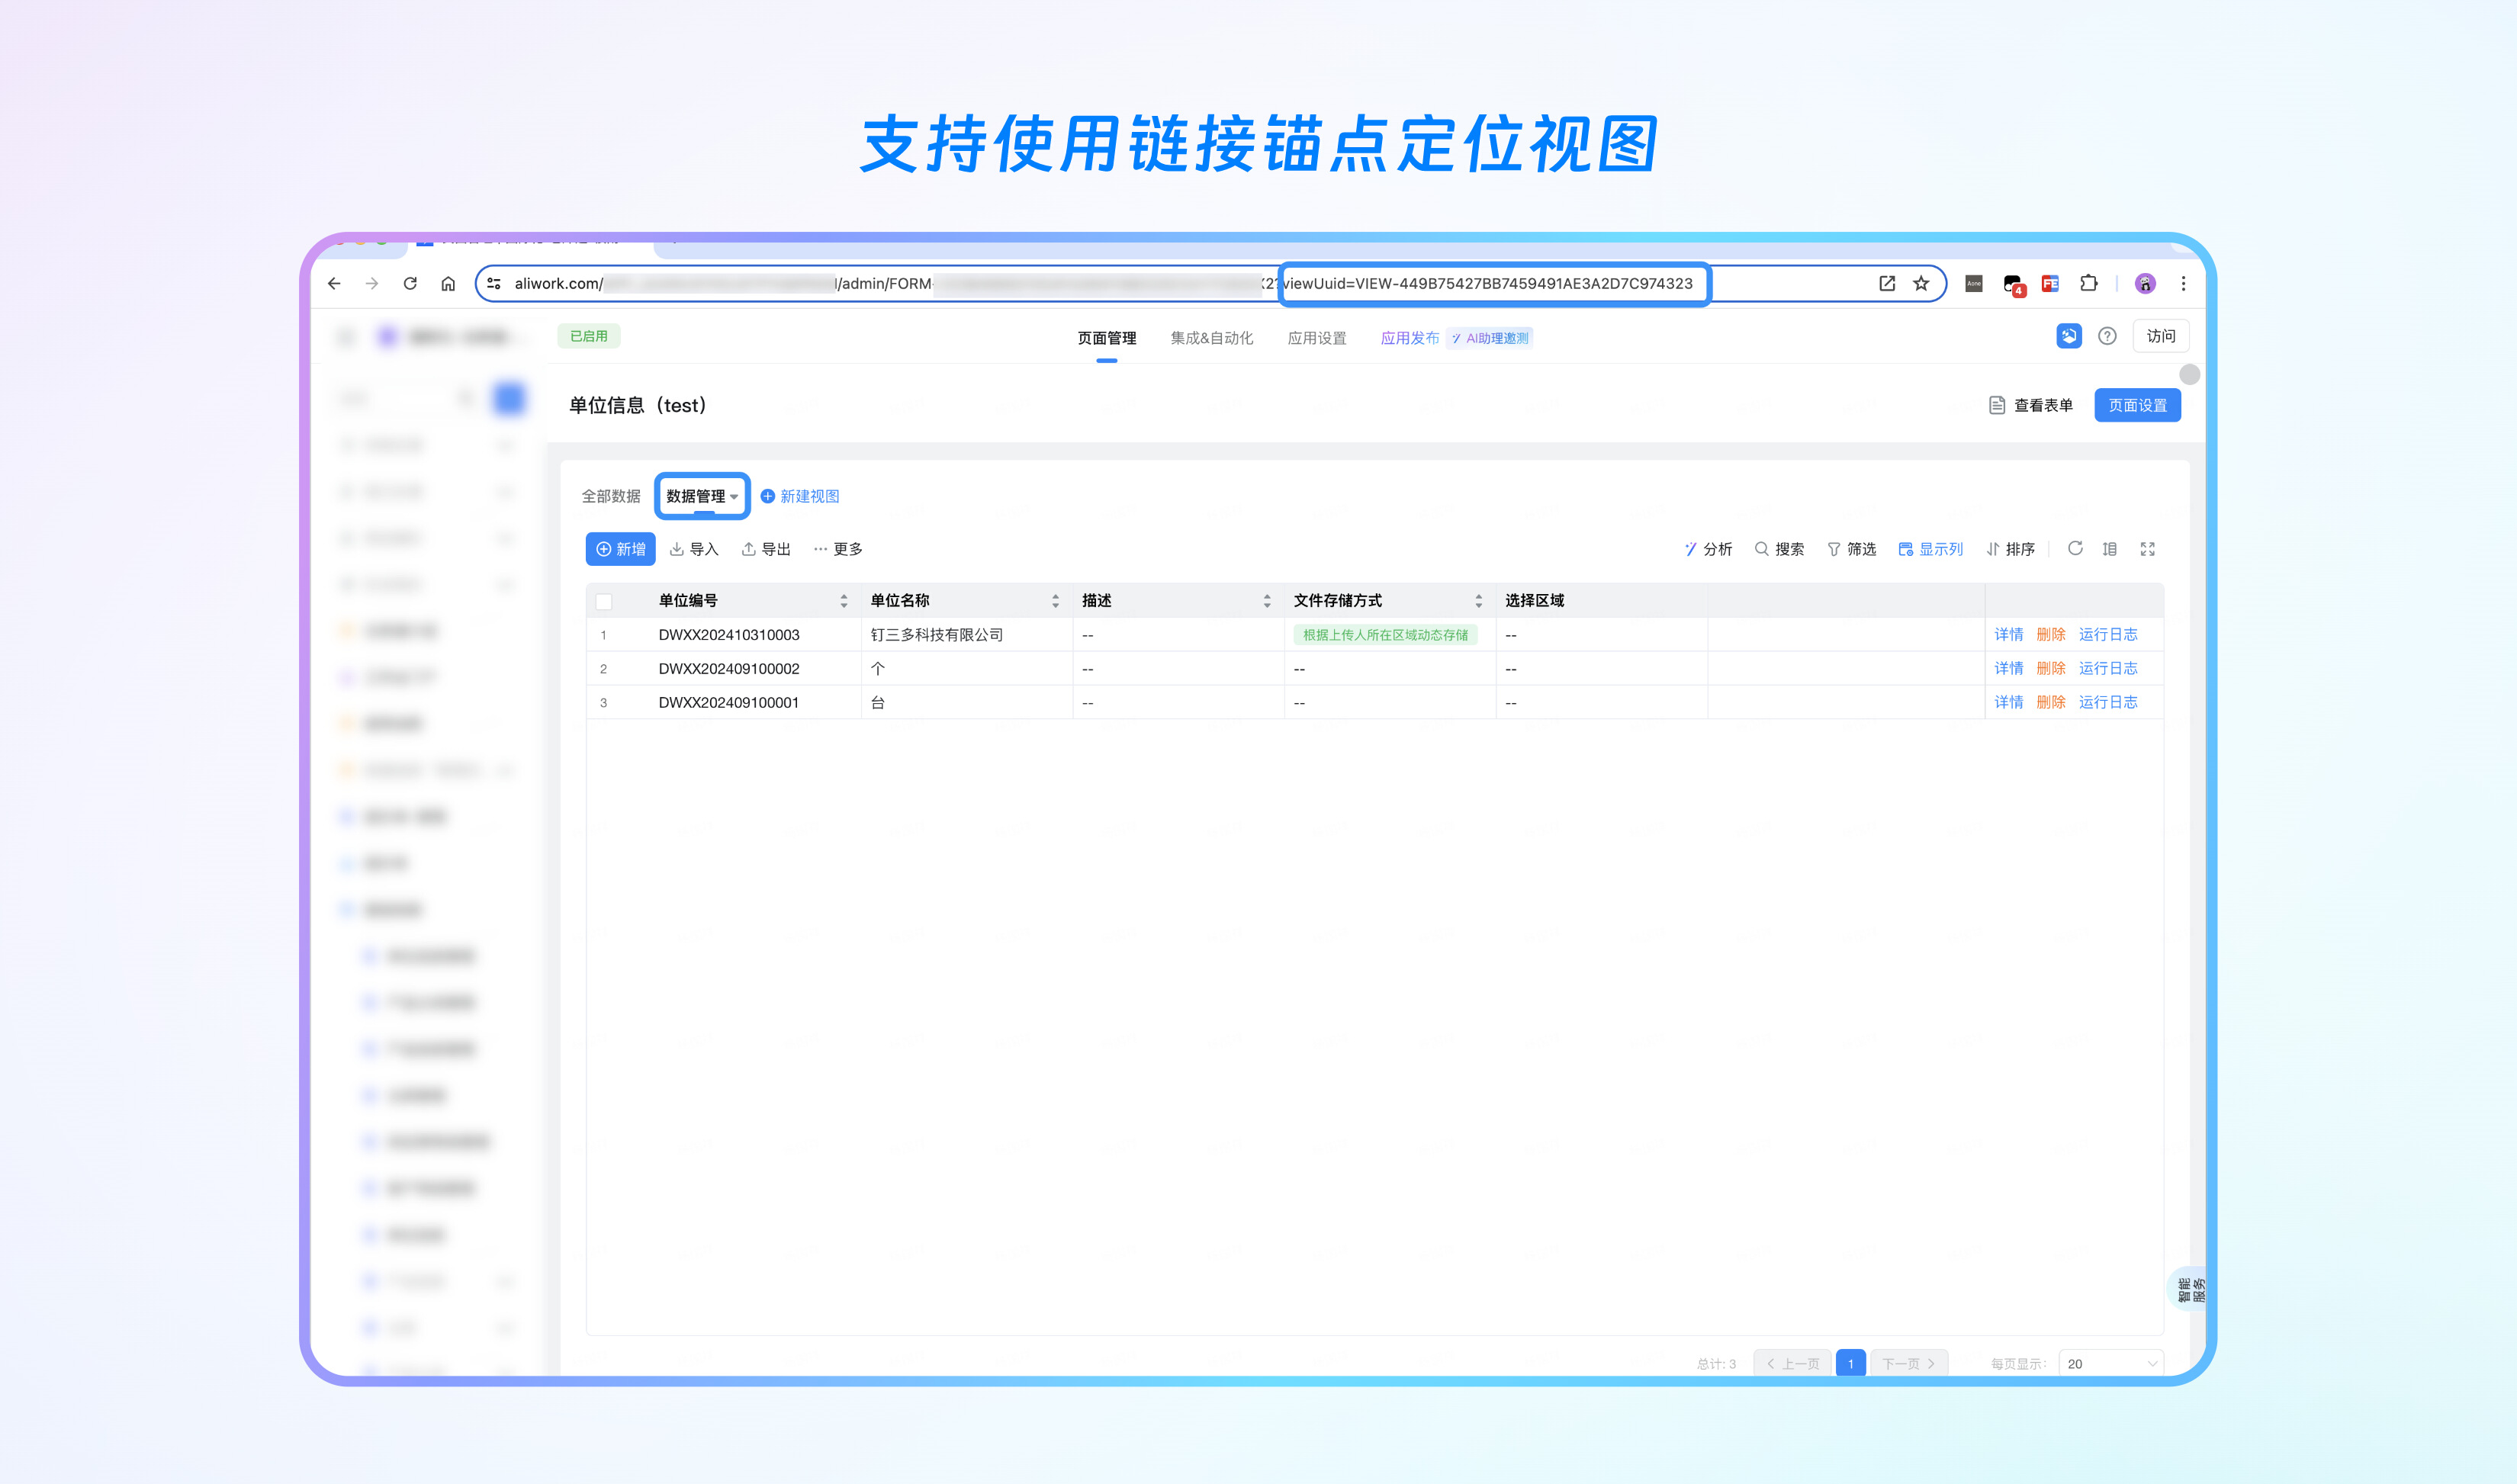Click the red FE extension icon
The height and width of the screenshot is (1484, 2517).
[2050, 284]
